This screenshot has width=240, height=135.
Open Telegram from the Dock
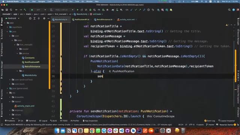tap(104, 131)
